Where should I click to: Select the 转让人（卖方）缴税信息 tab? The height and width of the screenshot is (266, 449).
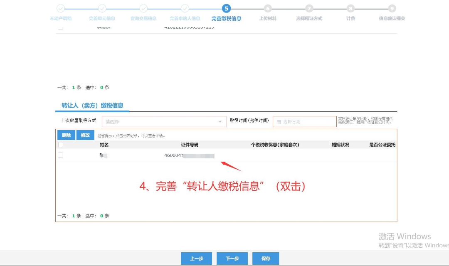click(x=91, y=105)
